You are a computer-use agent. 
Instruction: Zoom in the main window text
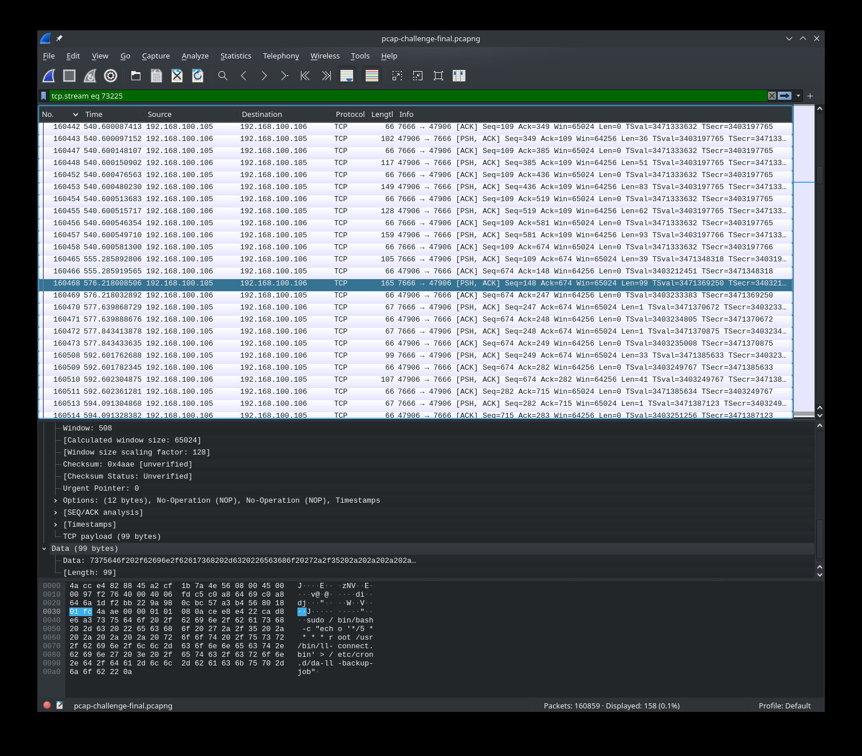[397, 76]
